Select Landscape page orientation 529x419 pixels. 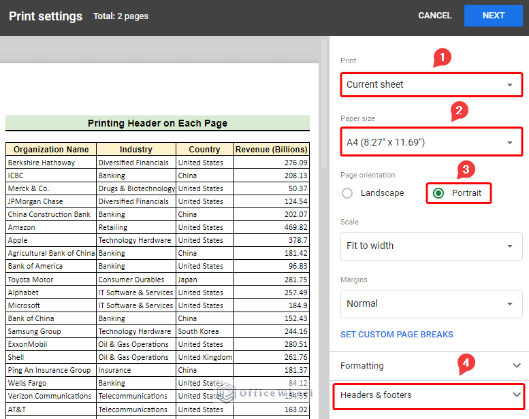coord(373,193)
